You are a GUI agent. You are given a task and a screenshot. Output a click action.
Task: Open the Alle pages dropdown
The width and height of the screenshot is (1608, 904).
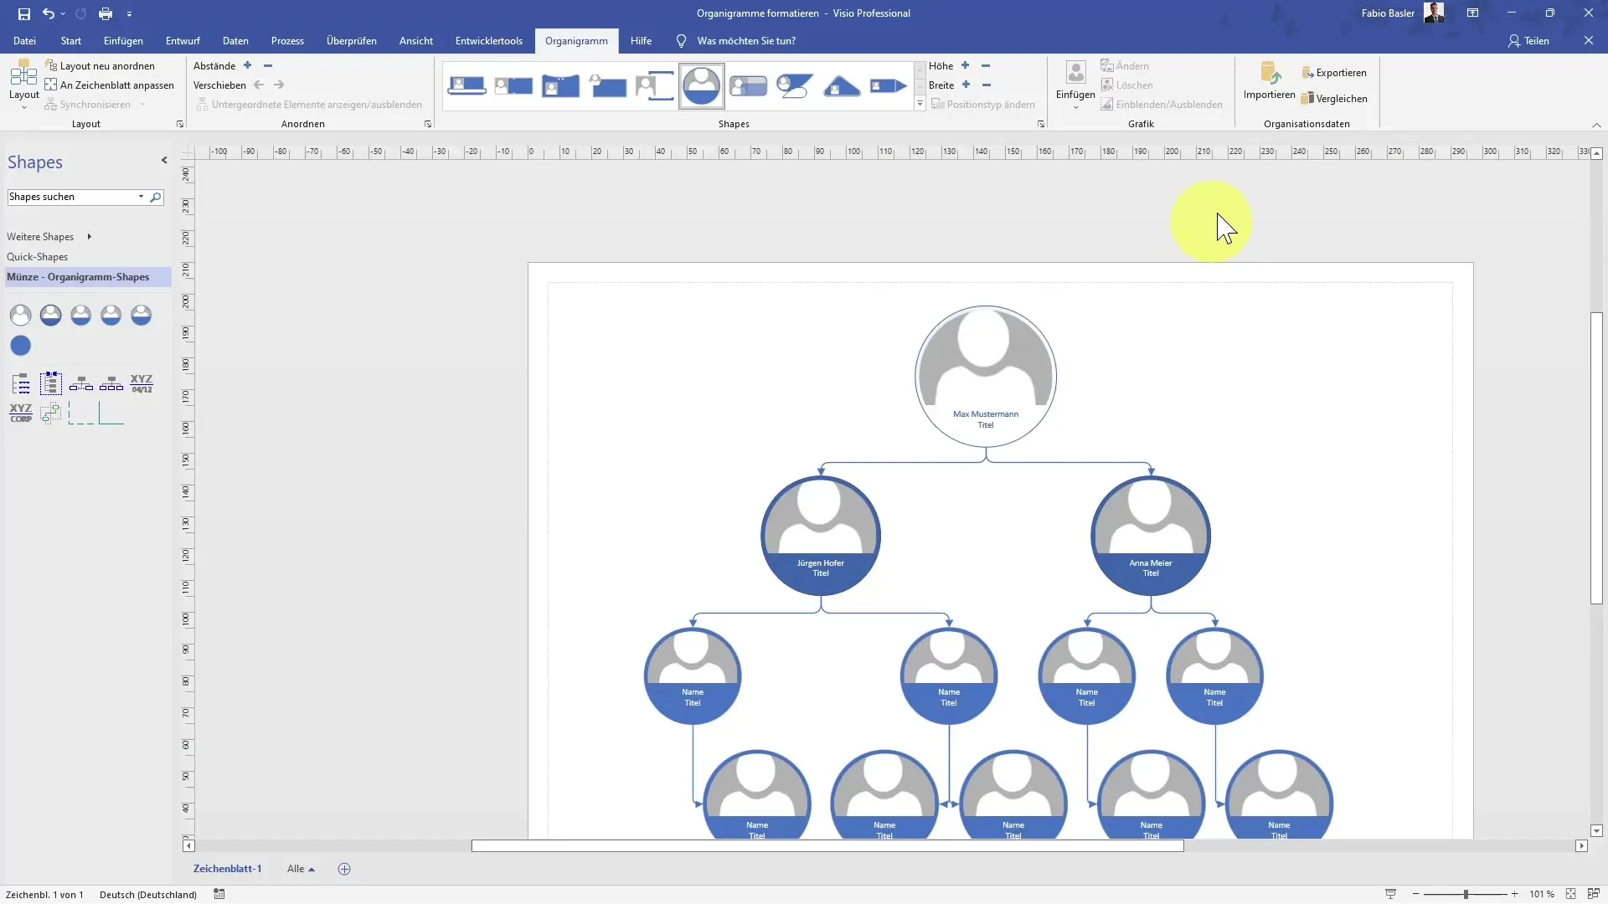[x=301, y=869]
